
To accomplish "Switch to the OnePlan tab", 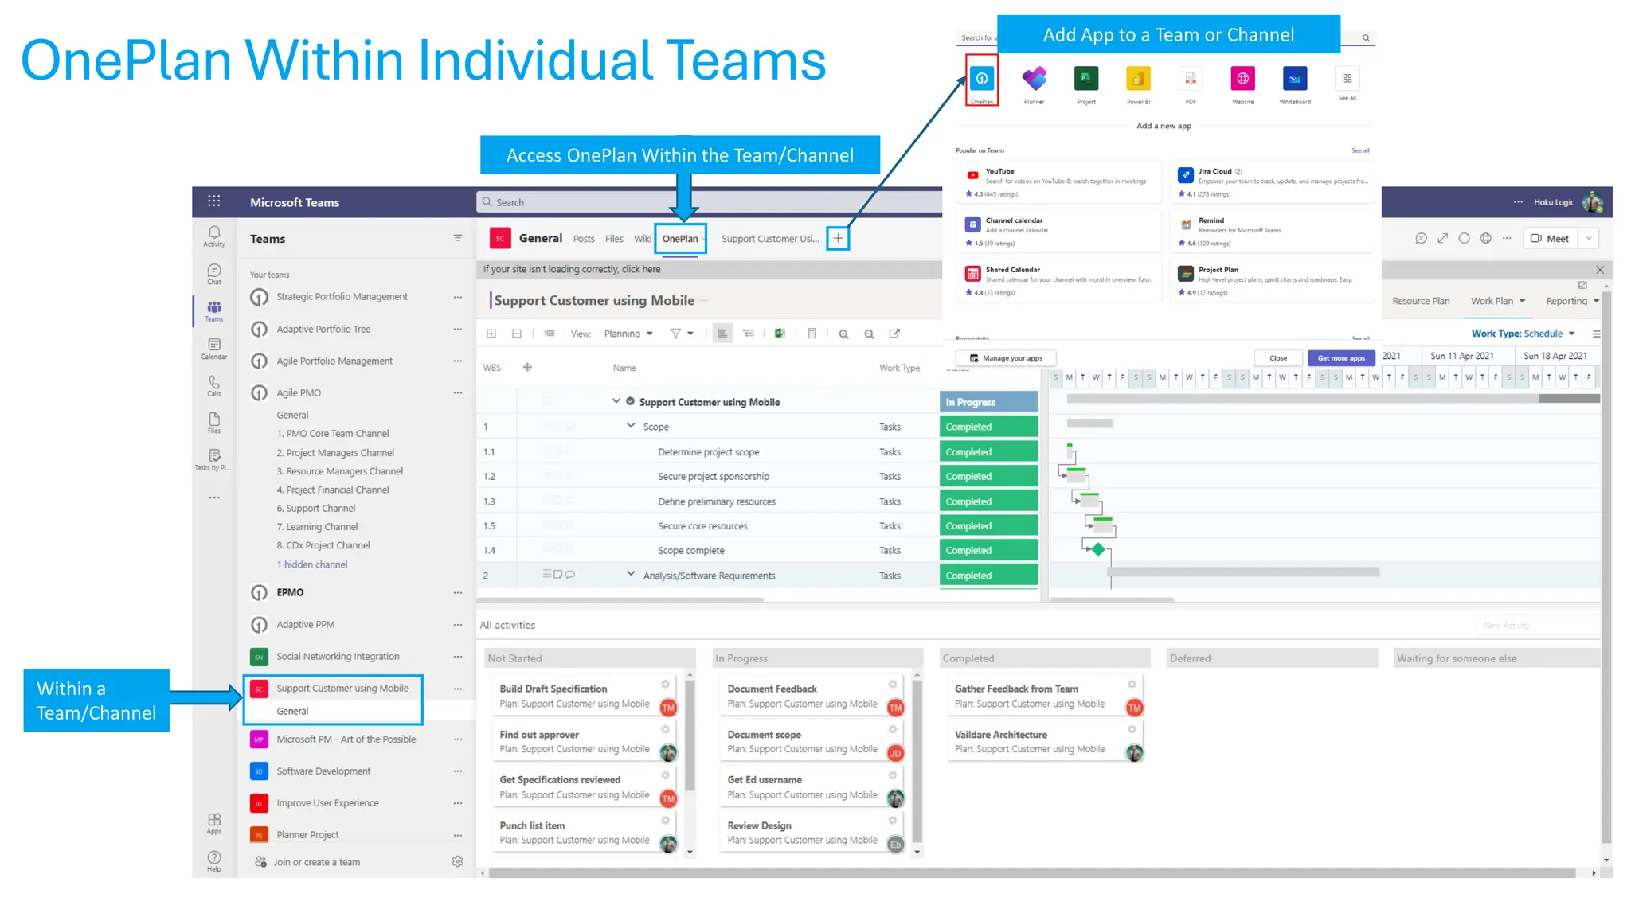I will coord(680,239).
